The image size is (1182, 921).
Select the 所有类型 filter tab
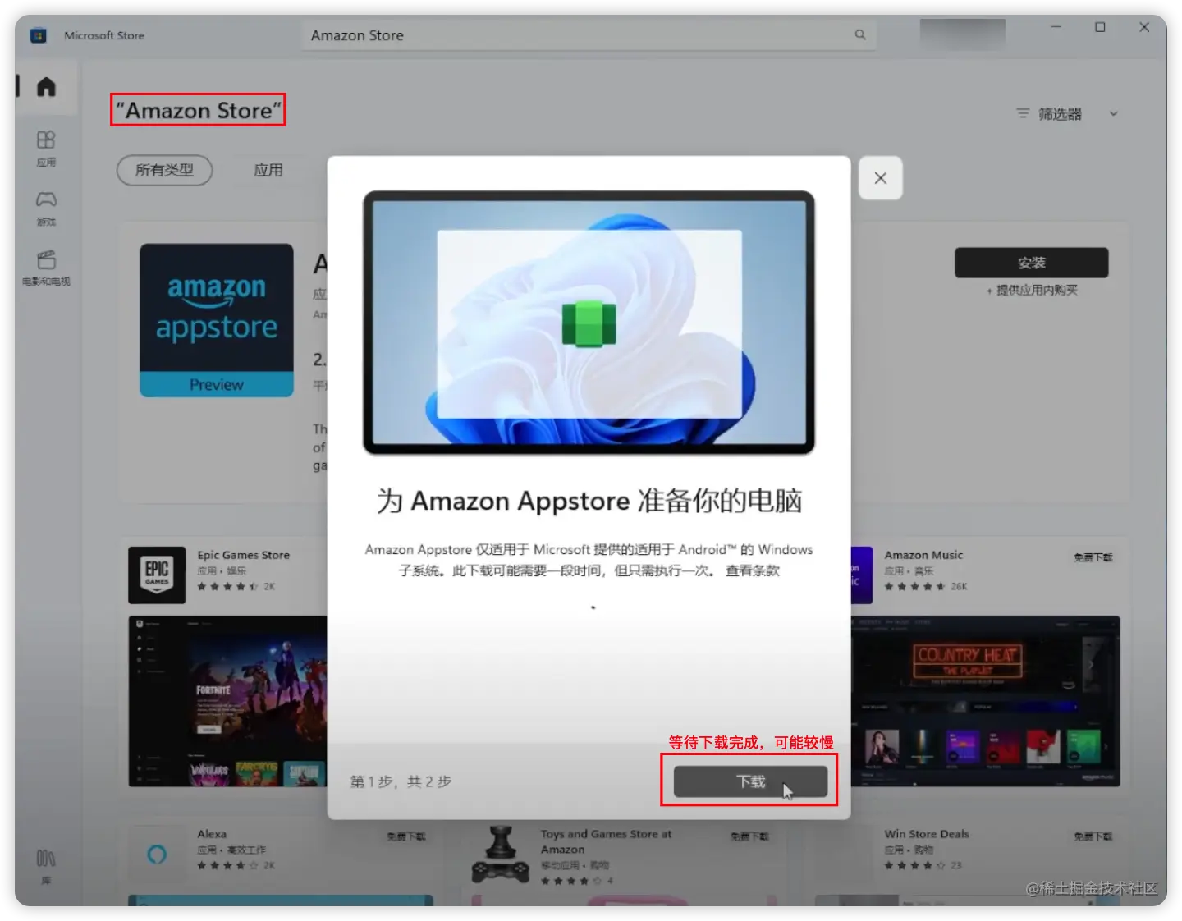(x=164, y=170)
